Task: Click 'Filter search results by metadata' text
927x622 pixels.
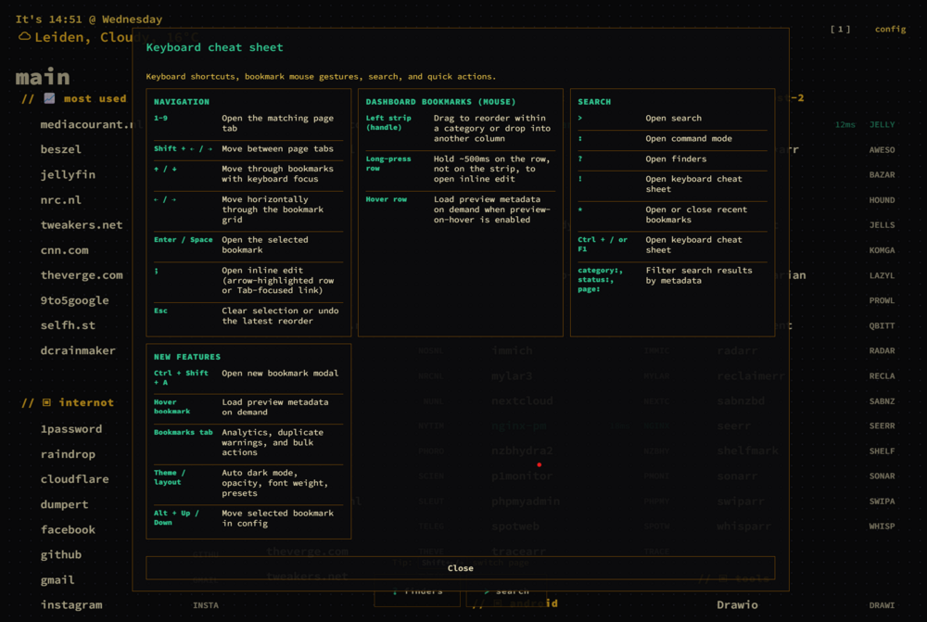Action: [699, 275]
